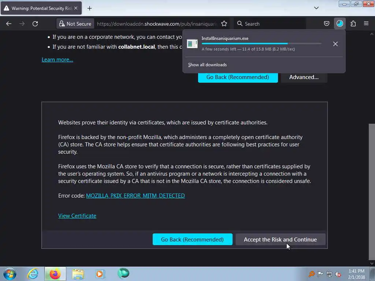Click upper Go Back (Recommended) button
The image size is (375, 281).
[x=238, y=77]
